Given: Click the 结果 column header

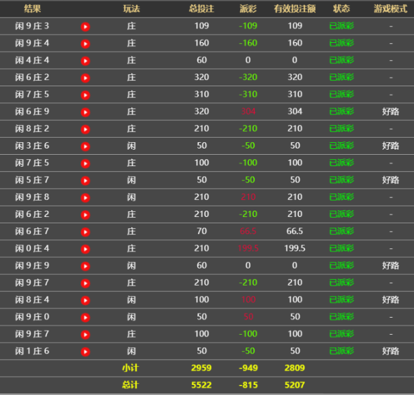Looking at the screenshot, I should pyautogui.click(x=33, y=9).
